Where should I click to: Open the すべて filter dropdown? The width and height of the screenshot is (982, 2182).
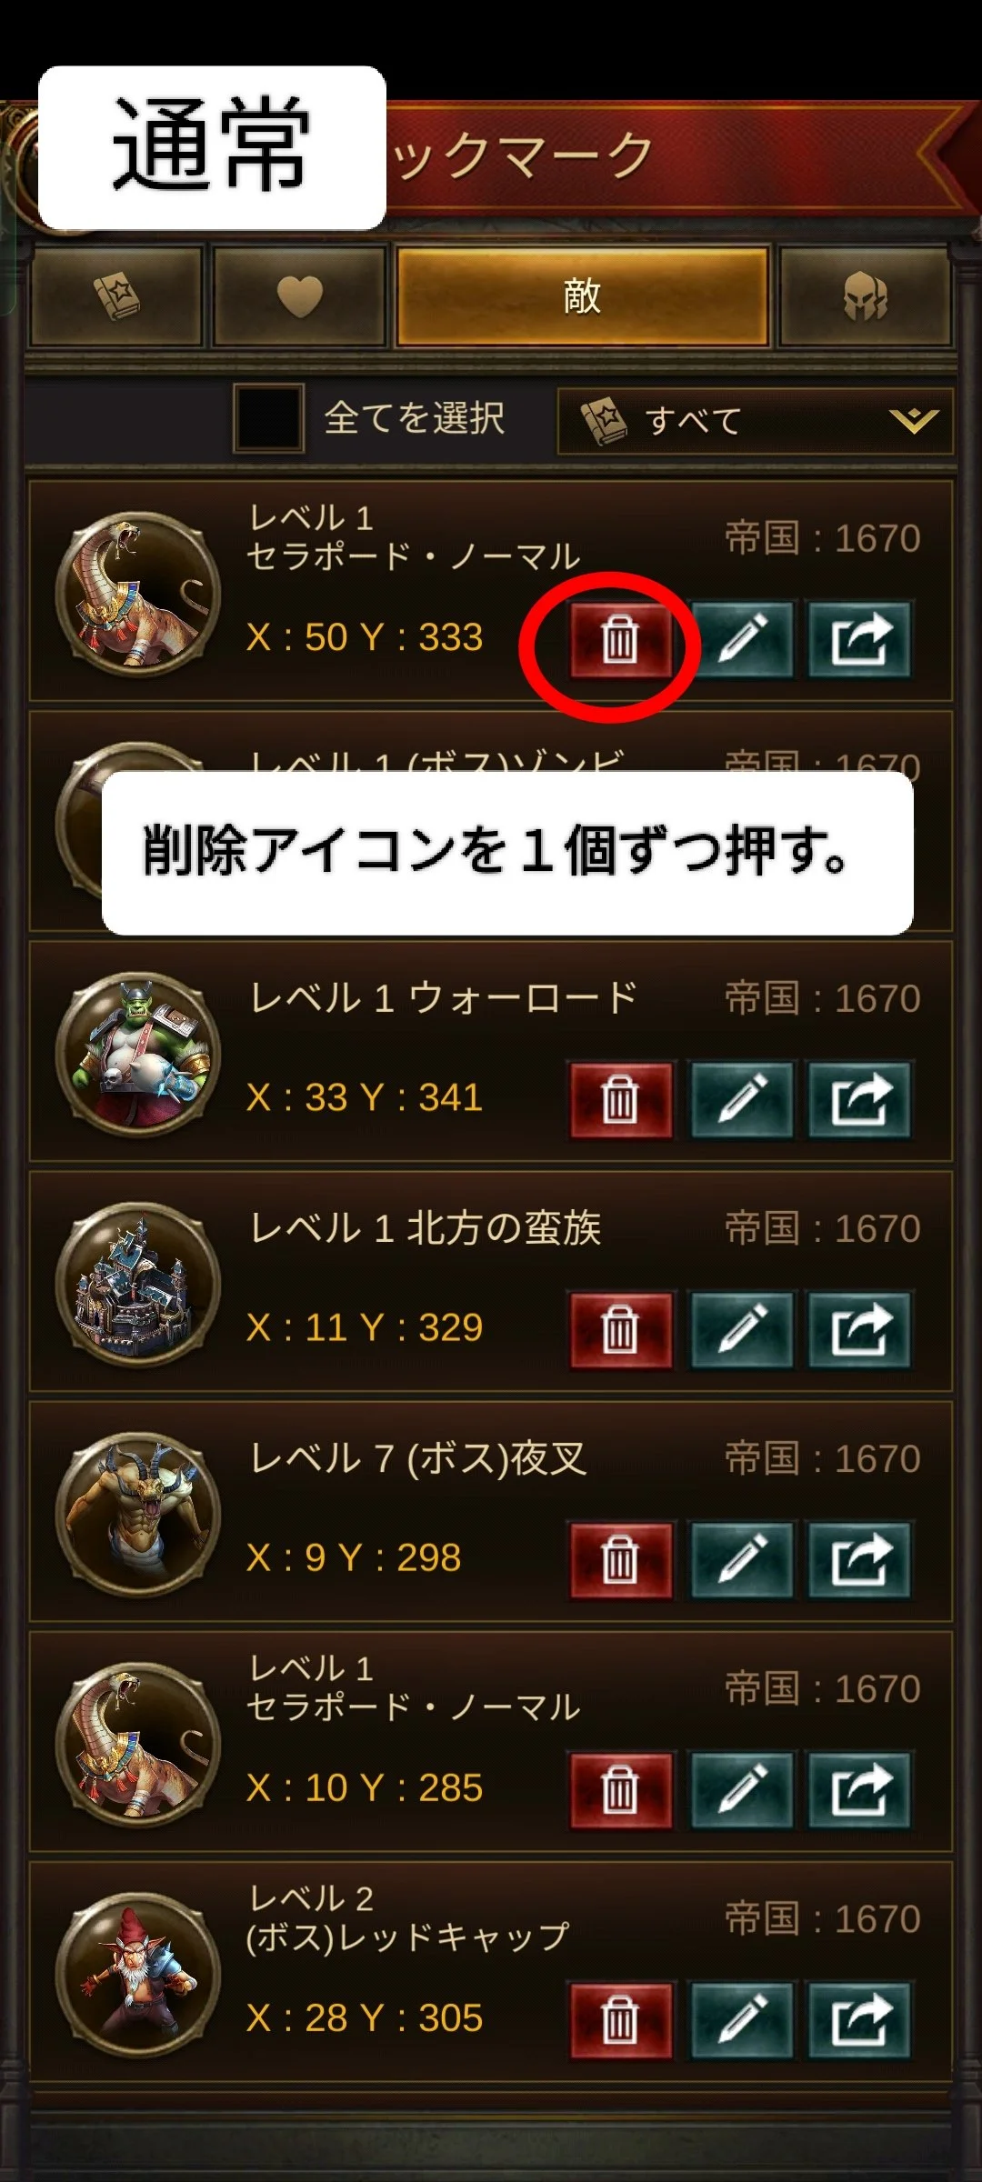point(755,421)
